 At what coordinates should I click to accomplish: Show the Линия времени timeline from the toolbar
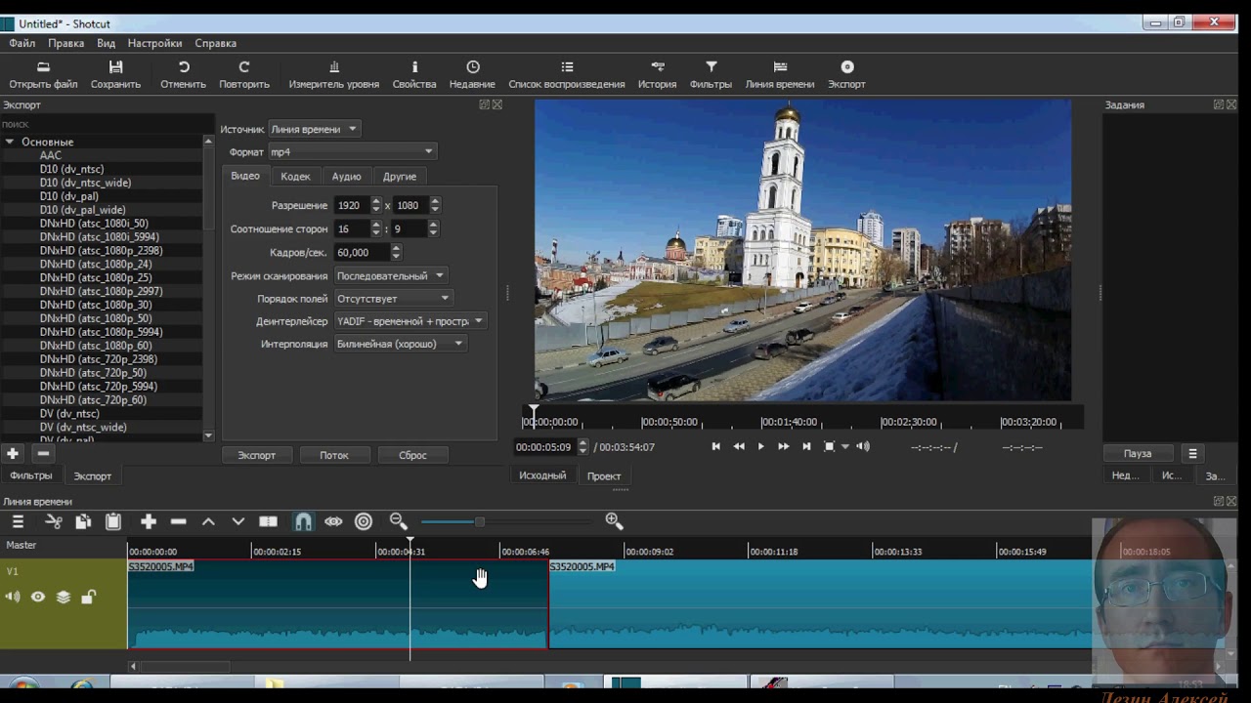(x=780, y=67)
